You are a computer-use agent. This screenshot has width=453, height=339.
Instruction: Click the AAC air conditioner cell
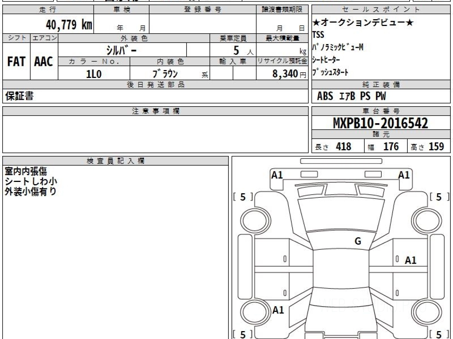(44, 61)
